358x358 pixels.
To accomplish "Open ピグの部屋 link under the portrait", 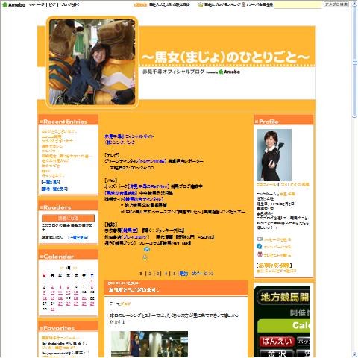I will [x=300, y=185].
